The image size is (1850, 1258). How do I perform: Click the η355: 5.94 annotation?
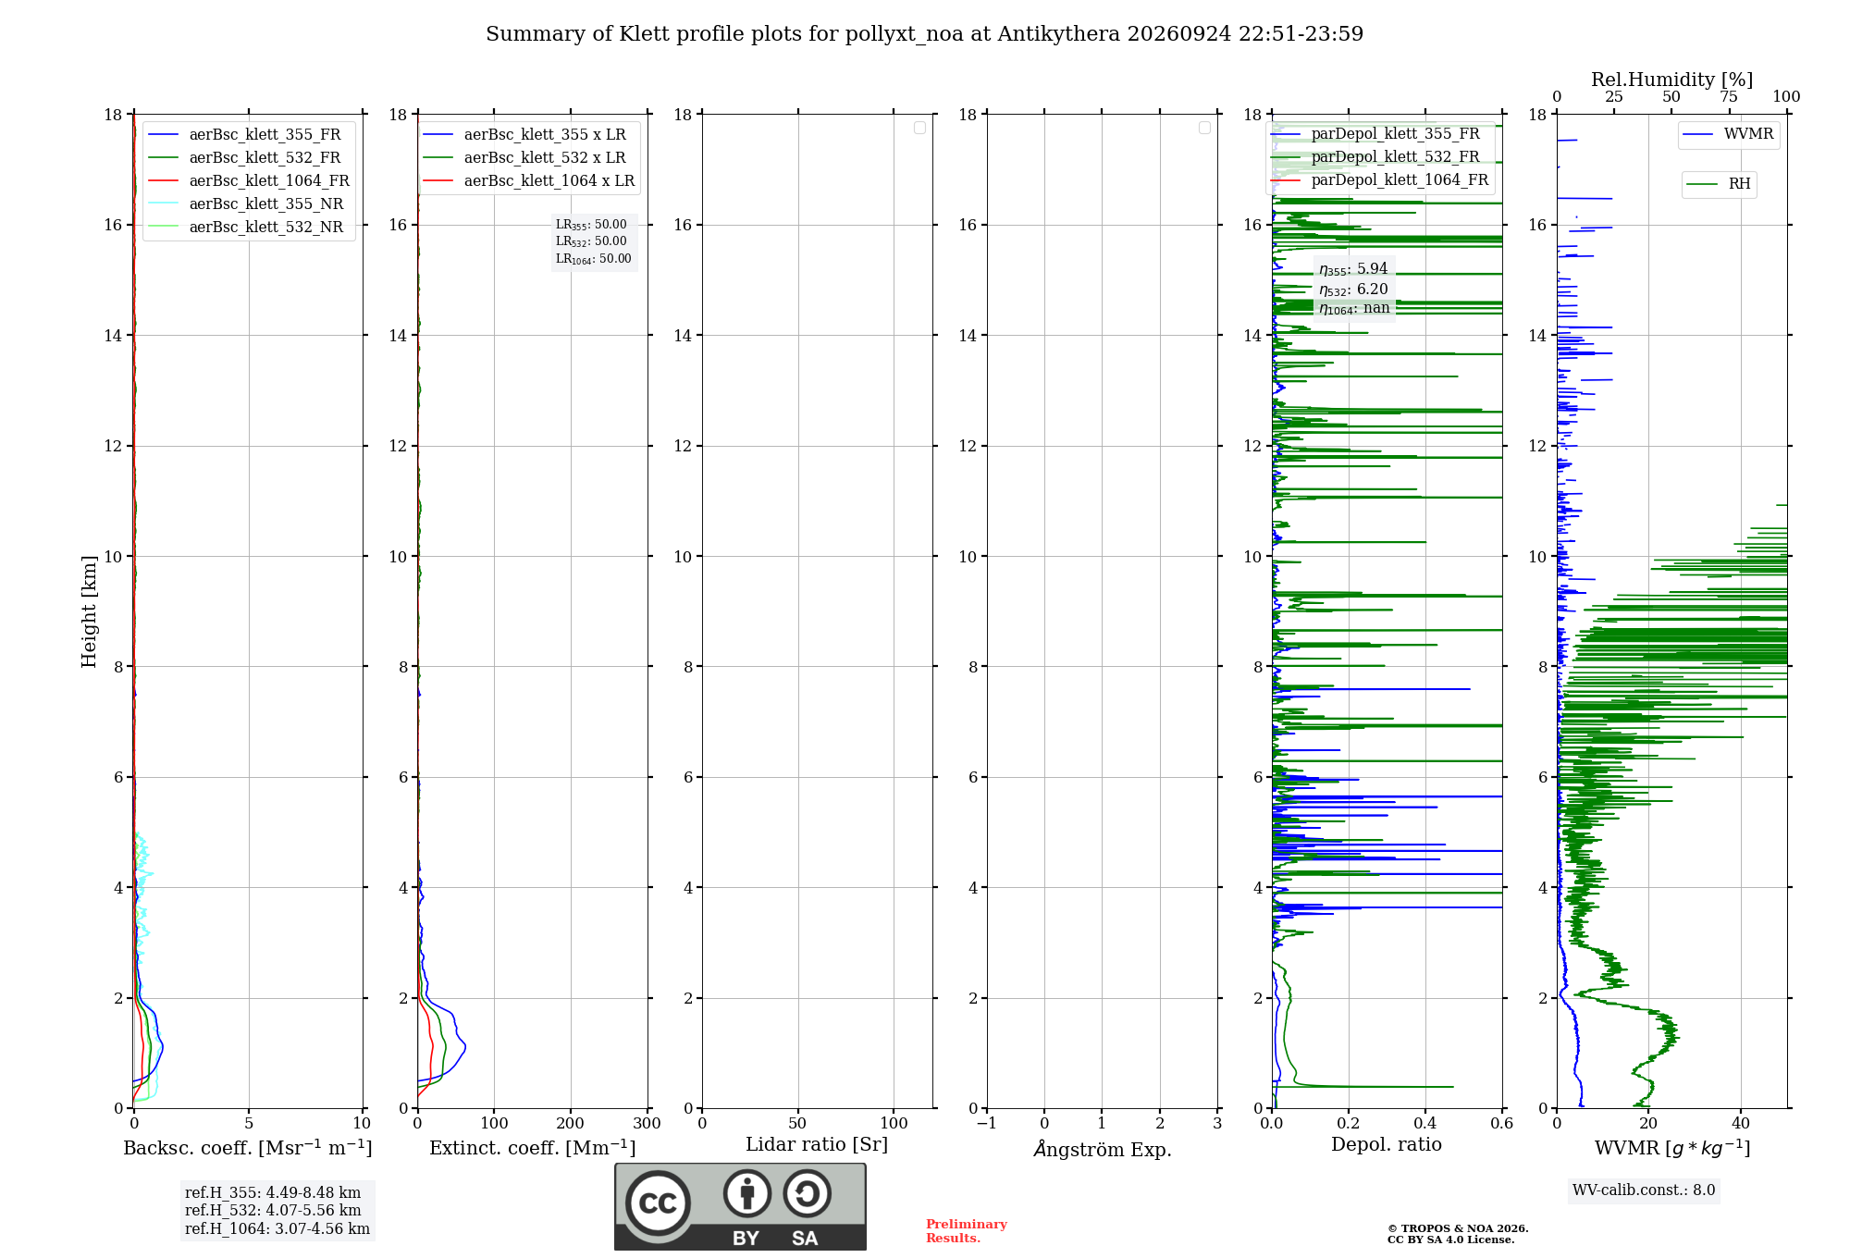click(1353, 269)
